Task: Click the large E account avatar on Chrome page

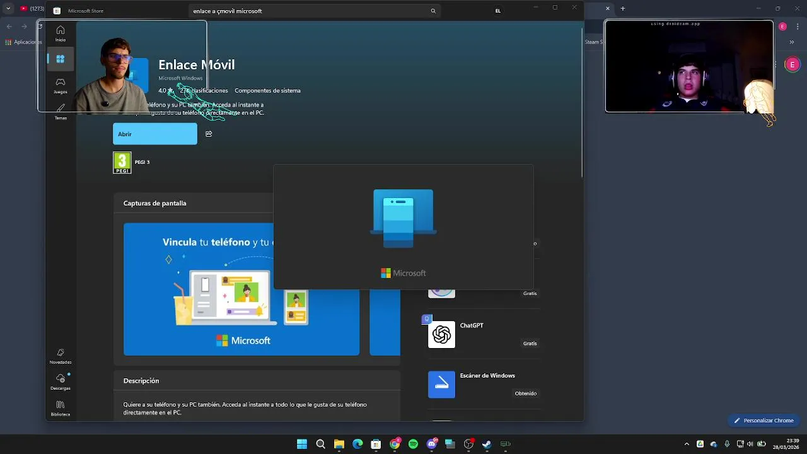Action: 792,64
